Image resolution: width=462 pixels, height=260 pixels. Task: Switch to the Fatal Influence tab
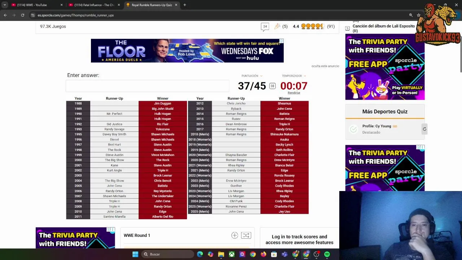[94, 5]
